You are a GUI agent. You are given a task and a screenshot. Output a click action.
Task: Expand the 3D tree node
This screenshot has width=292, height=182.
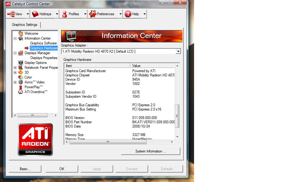[15, 72]
